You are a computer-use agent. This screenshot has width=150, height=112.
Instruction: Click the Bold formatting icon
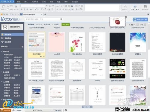22,10
